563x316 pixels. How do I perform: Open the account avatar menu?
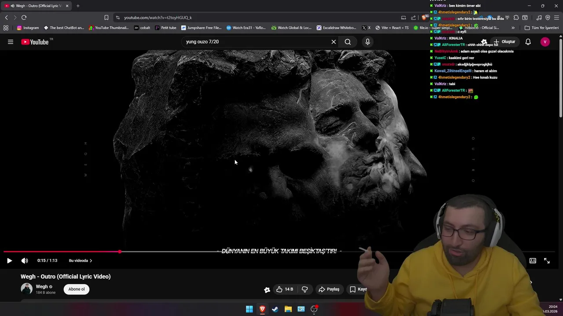click(x=545, y=42)
